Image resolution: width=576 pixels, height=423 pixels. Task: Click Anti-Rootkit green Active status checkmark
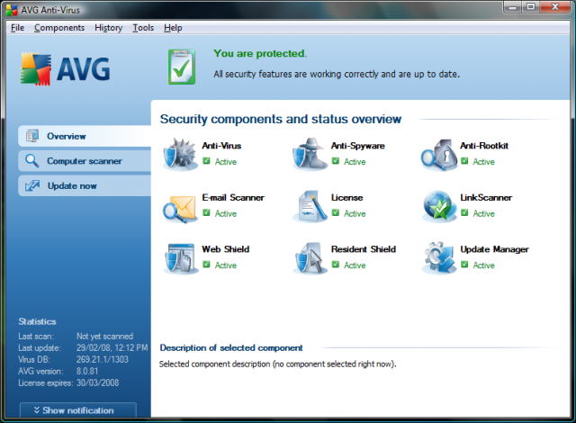464,161
